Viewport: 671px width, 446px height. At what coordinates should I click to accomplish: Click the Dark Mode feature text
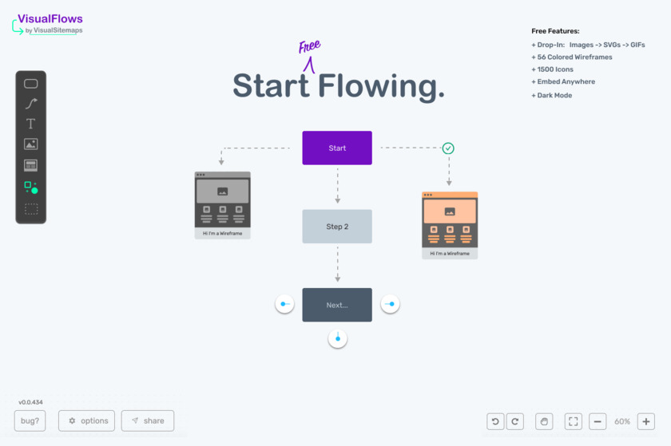(x=552, y=96)
